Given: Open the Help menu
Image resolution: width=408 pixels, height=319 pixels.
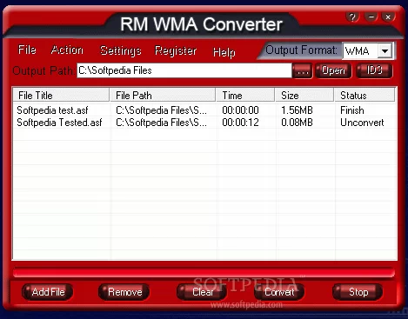Looking at the screenshot, I should (224, 52).
